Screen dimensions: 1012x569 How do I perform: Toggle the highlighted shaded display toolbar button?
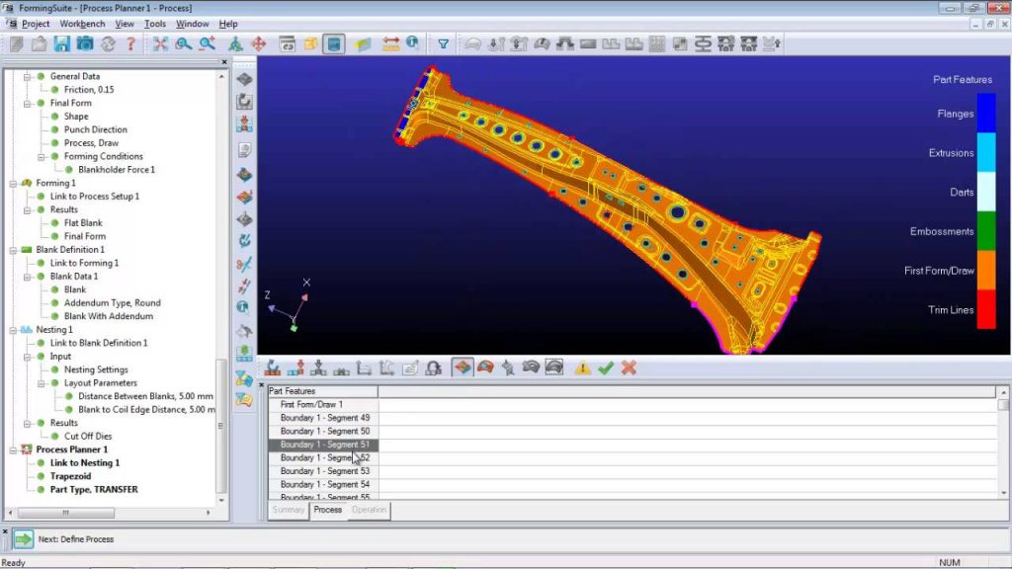pyautogui.click(x=334, y=43)
